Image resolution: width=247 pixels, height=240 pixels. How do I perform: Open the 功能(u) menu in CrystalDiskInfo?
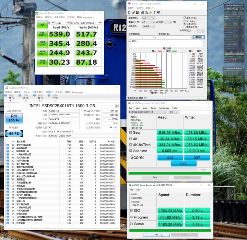pos(27,92)
